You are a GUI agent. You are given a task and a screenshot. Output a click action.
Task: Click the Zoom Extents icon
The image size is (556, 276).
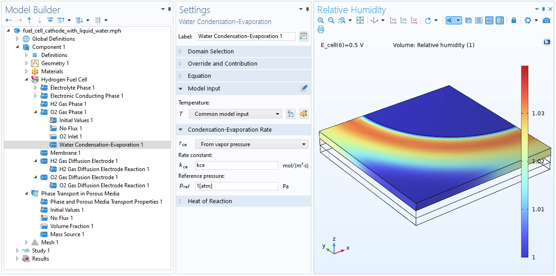click(360, 20)
